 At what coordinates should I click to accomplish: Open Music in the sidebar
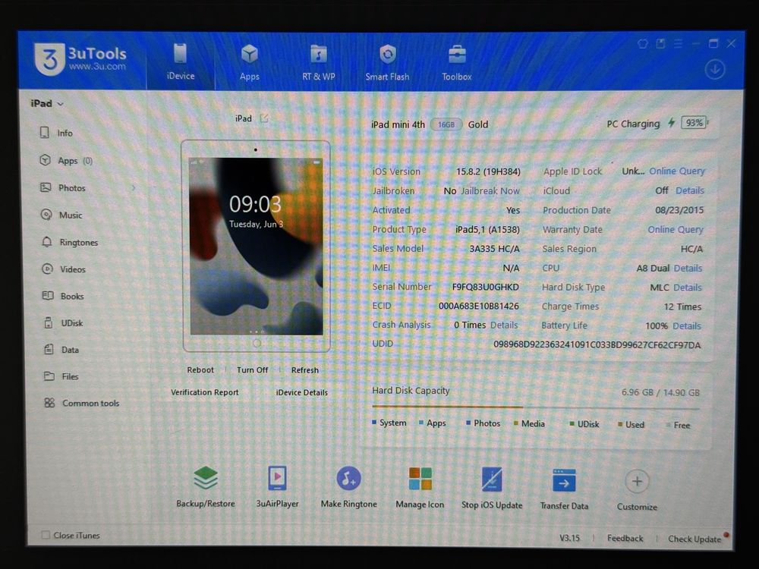pyautogui.click(x=61, y=215)
